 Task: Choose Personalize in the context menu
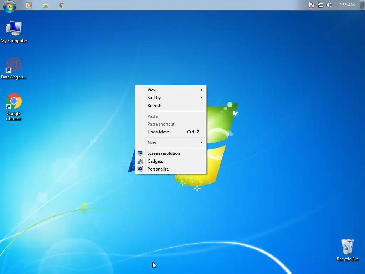pos(171,169)
